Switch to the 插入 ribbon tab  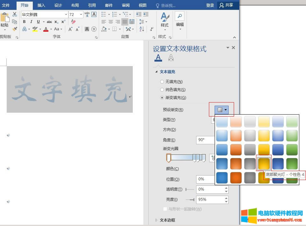pyautogui.click(x=41, y=5)
